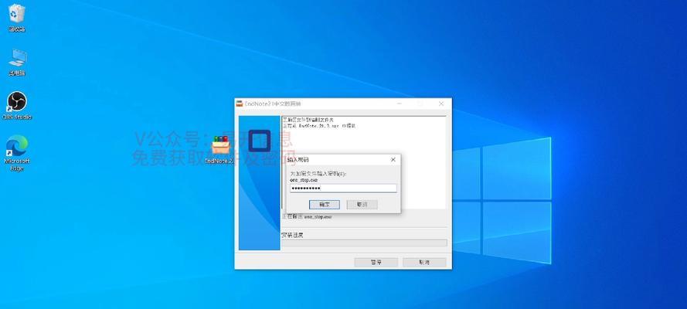This screenshot has width=687, height=309.
Task: Pause installation with the 暂停 button
Action: (x=376, y=262)
